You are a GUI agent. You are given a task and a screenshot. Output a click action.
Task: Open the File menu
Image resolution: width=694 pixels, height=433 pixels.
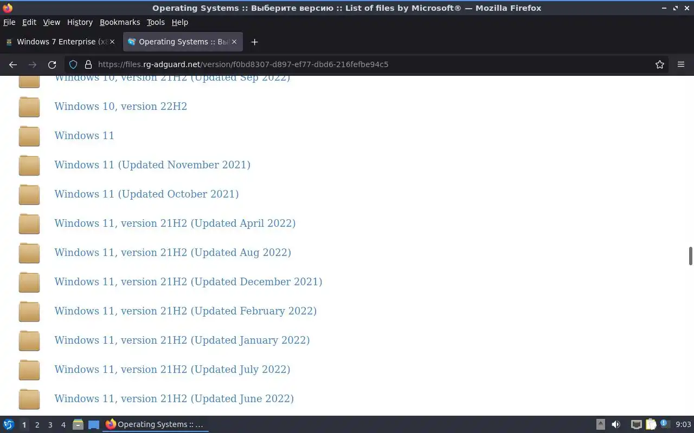(x=9, y=22)
